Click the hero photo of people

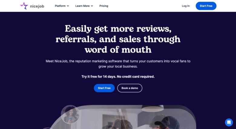click(x=122, y=117)
